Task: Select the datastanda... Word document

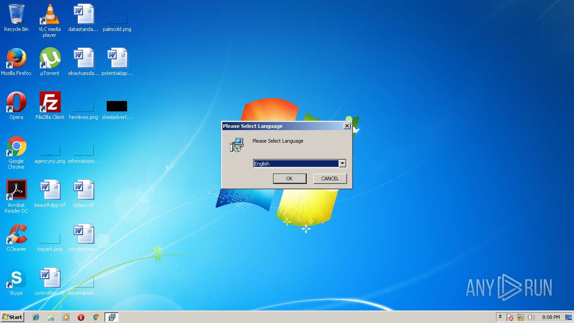Action: [x=83, y=18]
